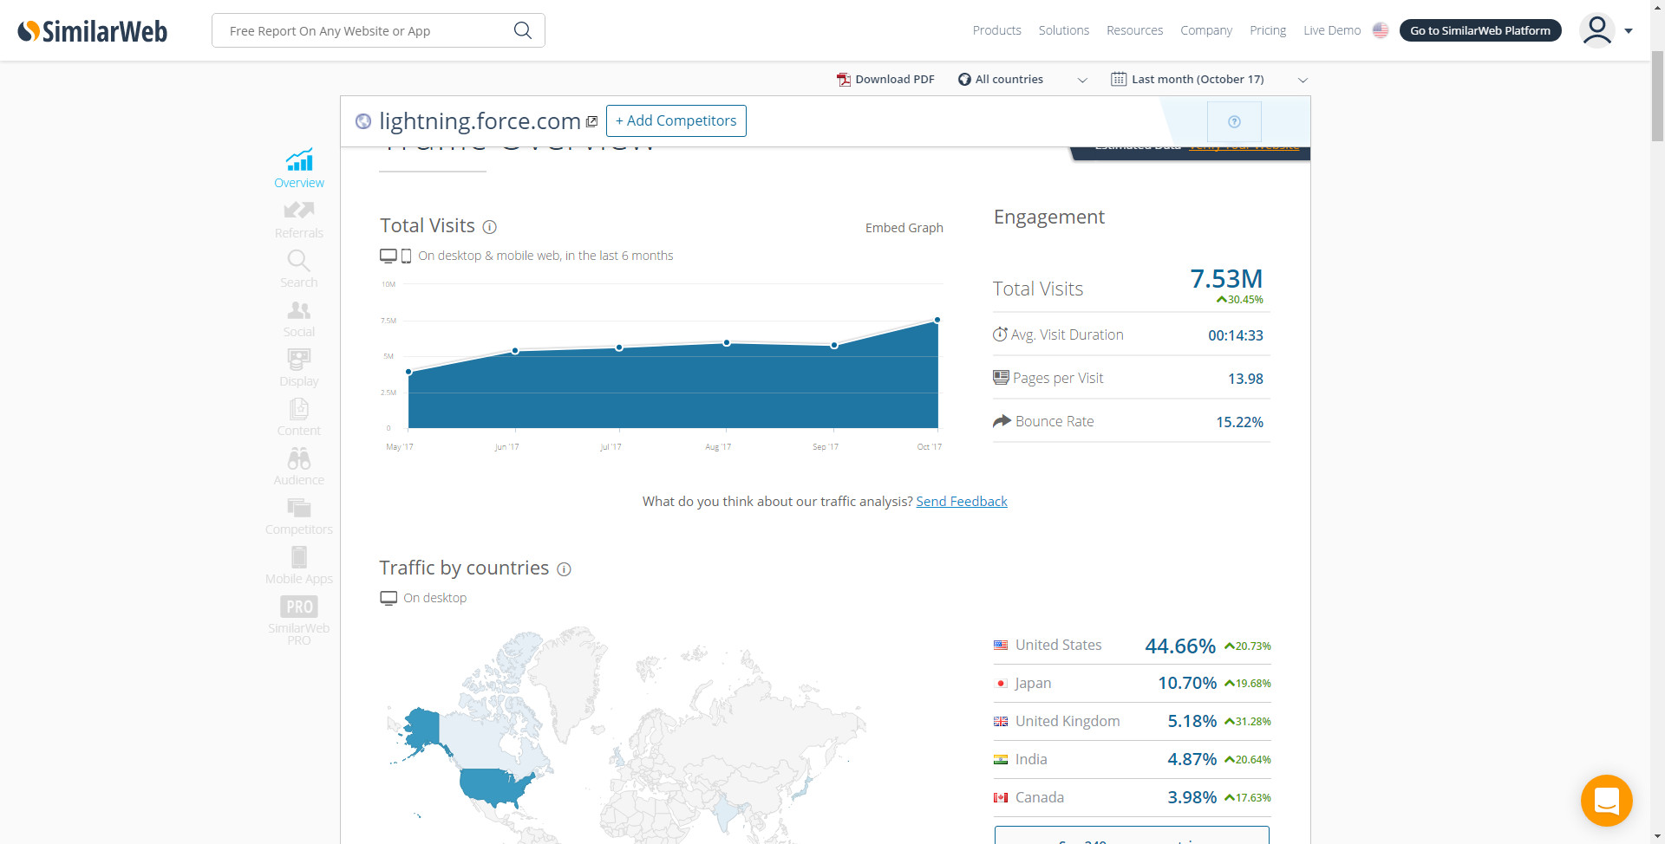Image resolution: width=1665 pixels, height=844 pixels.
Task: Click the Jun '17 chart data point
Action: coord(515,351)
